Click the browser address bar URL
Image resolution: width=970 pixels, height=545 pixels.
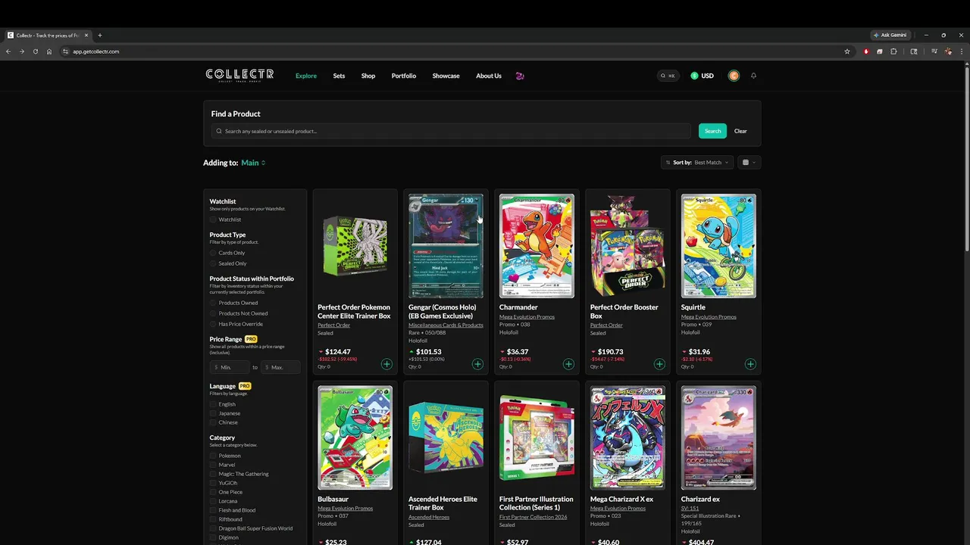pos(96,51)
